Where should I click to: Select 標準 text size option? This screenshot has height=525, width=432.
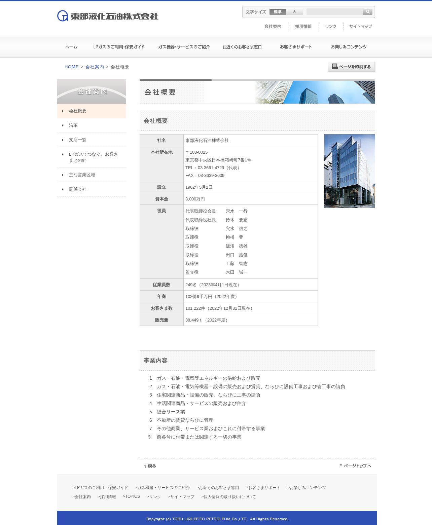[278, 12]
